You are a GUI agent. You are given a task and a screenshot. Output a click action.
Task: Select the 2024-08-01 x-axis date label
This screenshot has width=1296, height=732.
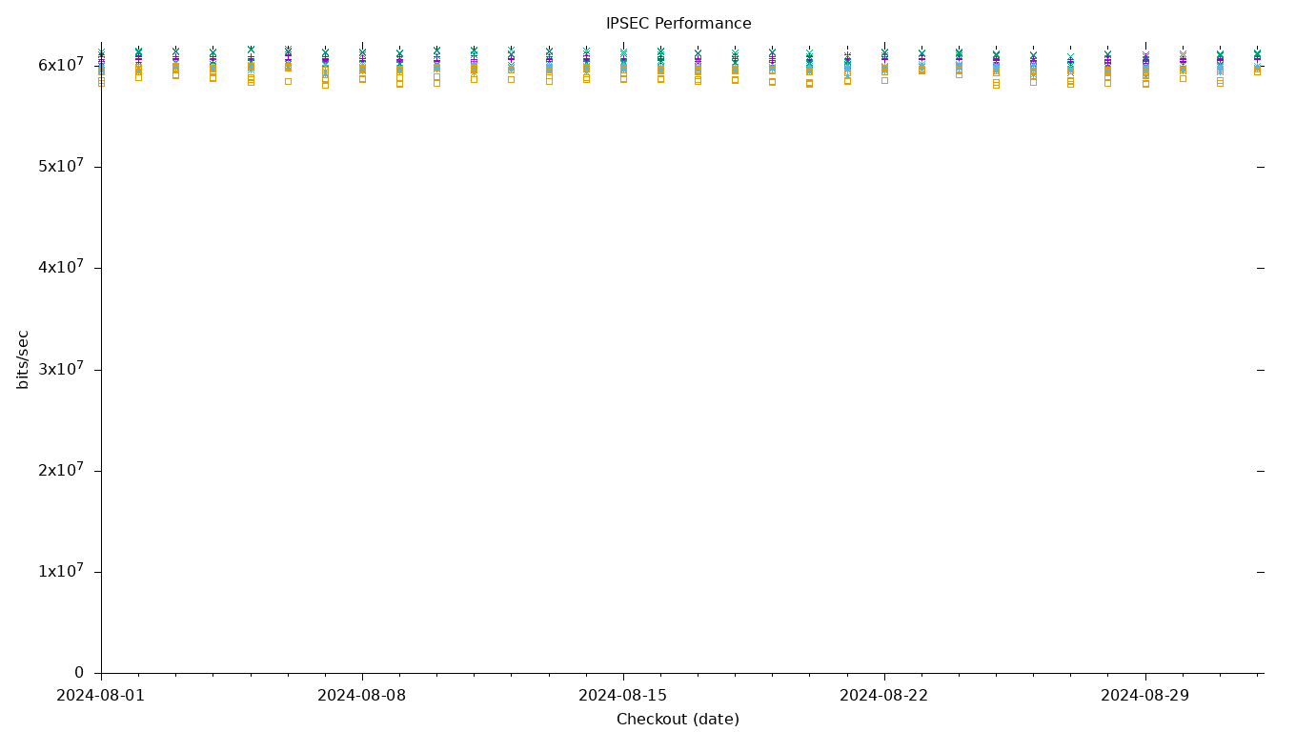[101, 696]
